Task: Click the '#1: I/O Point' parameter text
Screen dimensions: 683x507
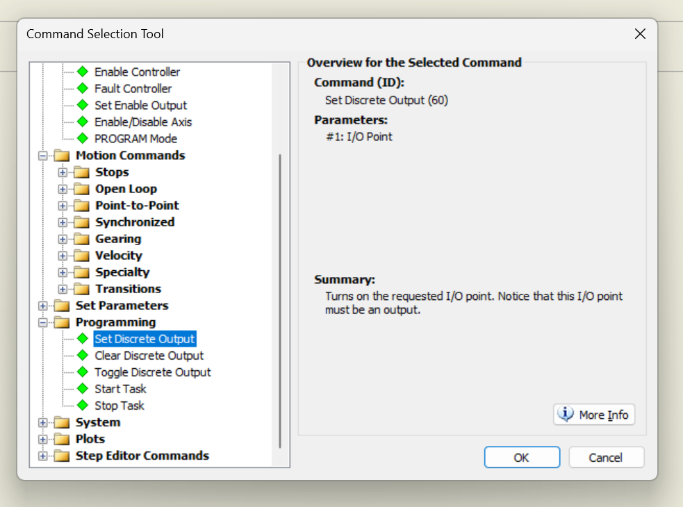Action: pos(359,137)
